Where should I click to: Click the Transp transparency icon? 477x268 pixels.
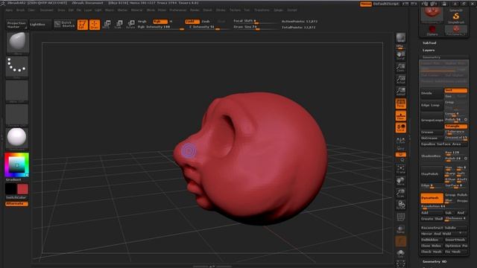click(x=401, y=229)
